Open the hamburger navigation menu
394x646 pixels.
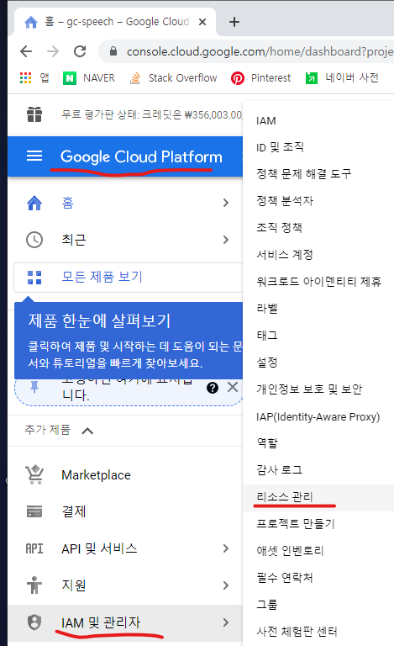[x=34, y=156]
